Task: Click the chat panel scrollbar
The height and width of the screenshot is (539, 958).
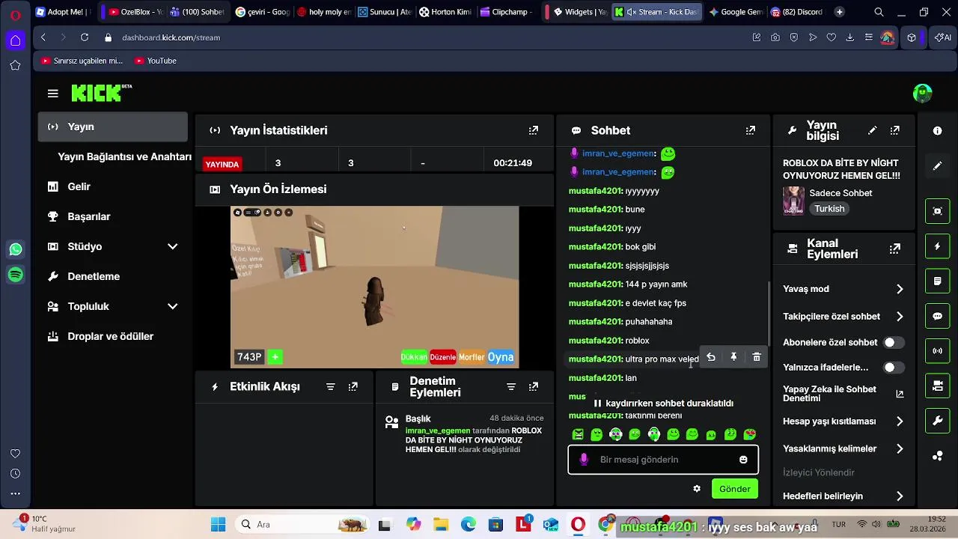Action: click(x=769, y=314)
